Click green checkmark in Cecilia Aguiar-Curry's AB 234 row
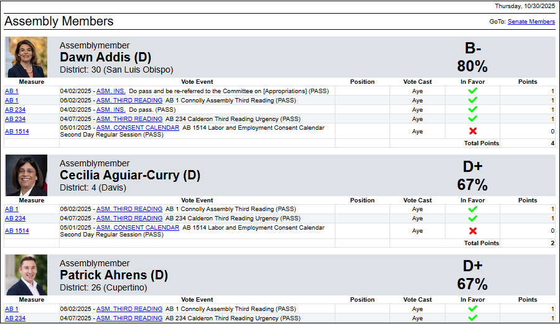The height and width of the screenshot is (324, 560). click(x=473, y=218)
